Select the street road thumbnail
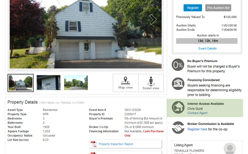The height and width of the screenshot is (154, 248). (x=76, y=83)
